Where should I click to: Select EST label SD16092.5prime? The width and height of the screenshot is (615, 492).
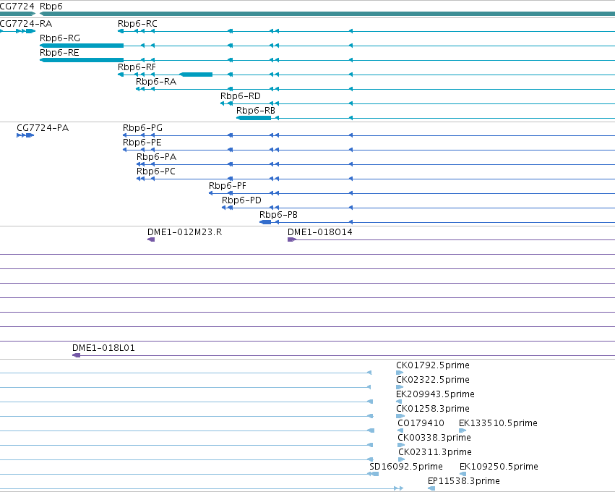click(406, 467)
